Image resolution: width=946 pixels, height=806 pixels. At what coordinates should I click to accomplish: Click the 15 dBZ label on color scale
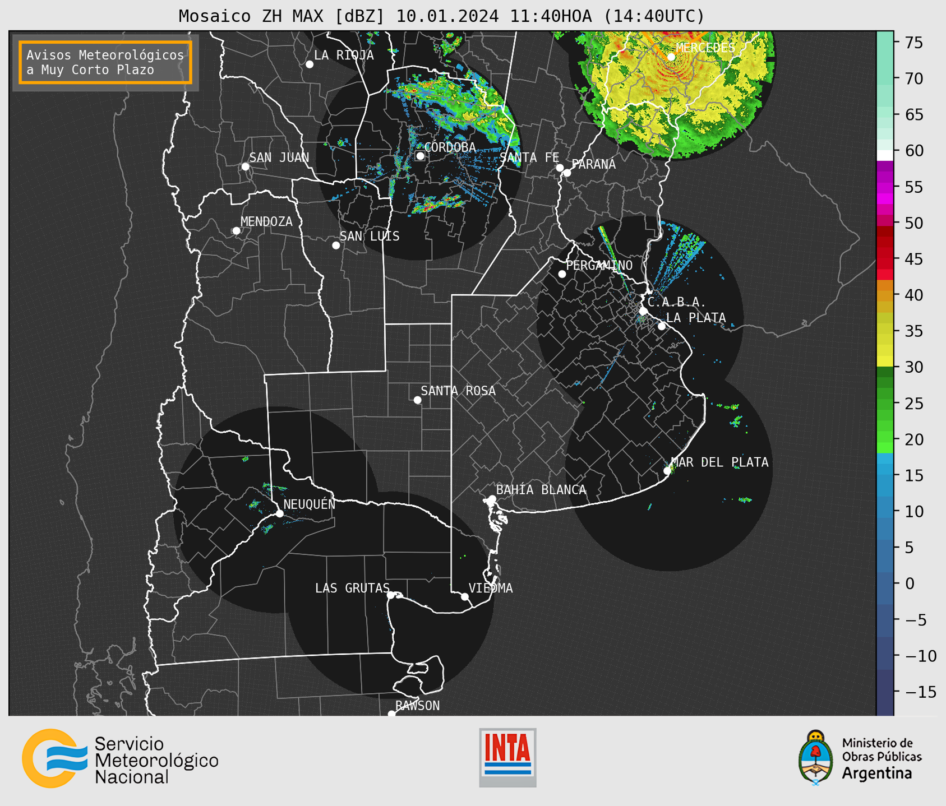pos(913,475)
